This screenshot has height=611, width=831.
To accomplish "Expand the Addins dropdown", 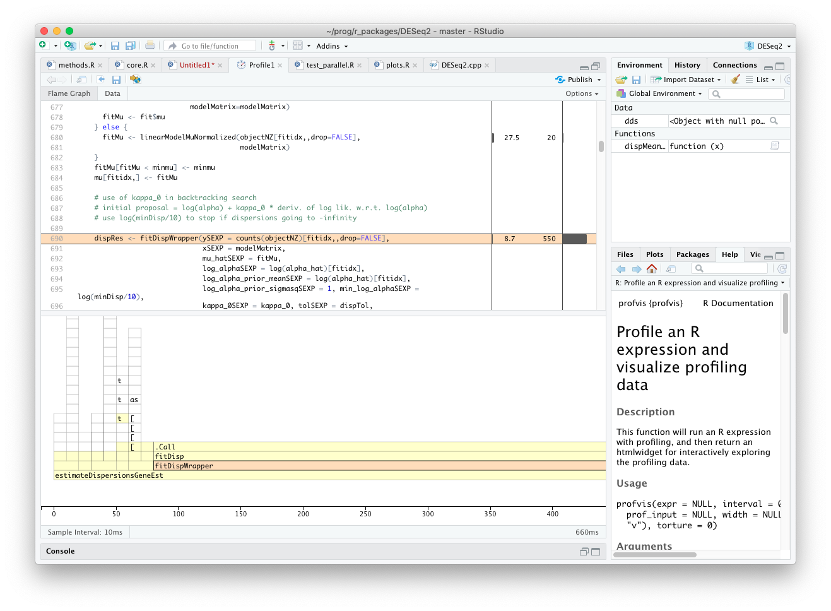I will 332,46.
